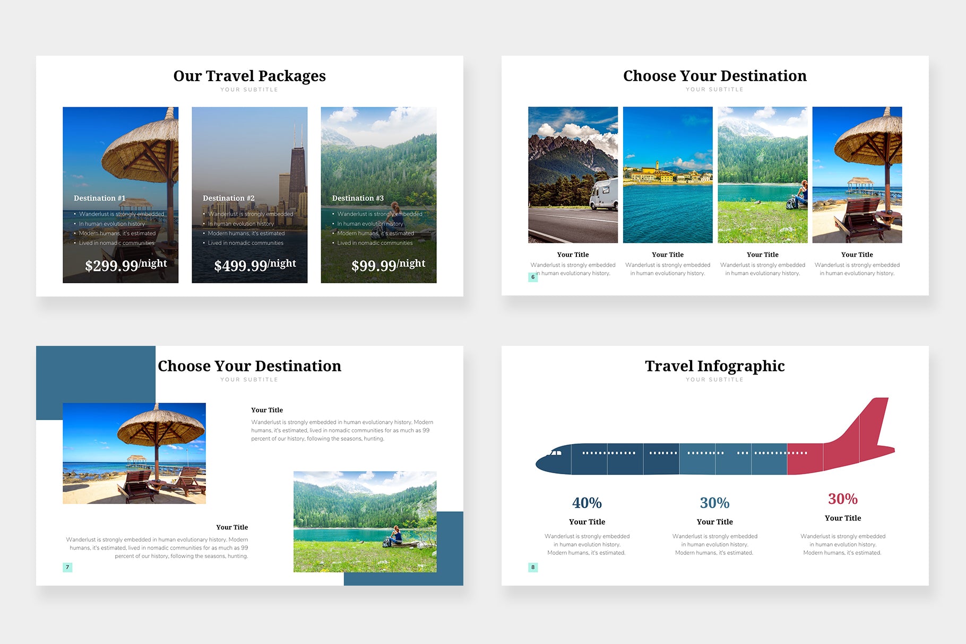
Task: Click the $299.99/night price
Action: [x=126, y=265]
